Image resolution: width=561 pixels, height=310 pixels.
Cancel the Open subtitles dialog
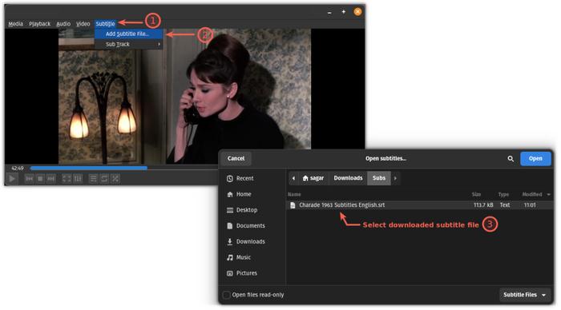236,158
